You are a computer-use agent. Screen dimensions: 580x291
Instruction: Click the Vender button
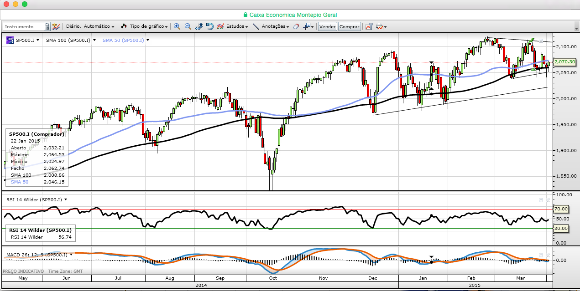328,26
